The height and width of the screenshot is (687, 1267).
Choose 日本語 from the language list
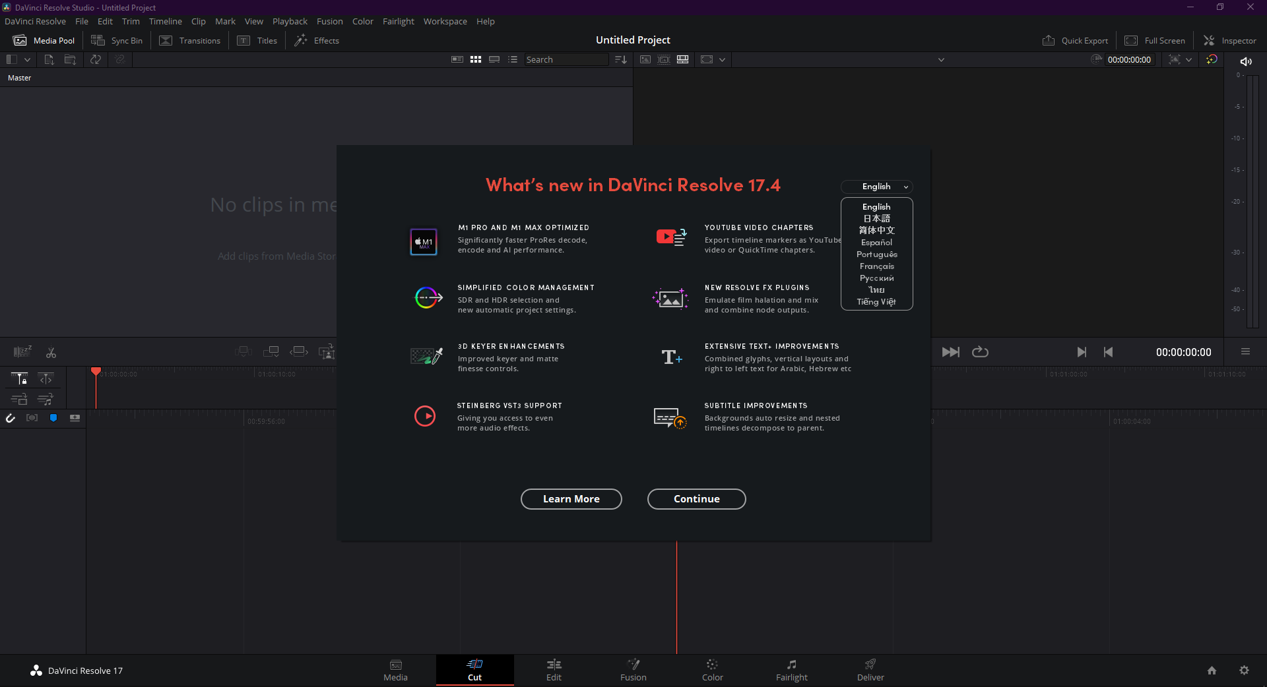tap(876, 219)
